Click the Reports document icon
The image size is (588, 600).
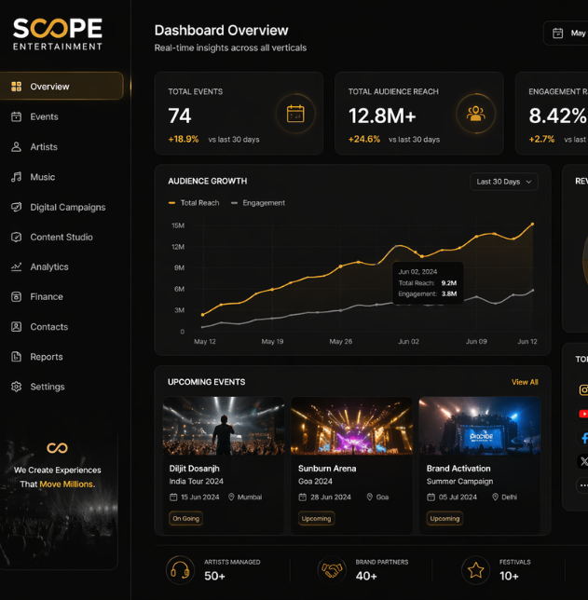[16, 357]
